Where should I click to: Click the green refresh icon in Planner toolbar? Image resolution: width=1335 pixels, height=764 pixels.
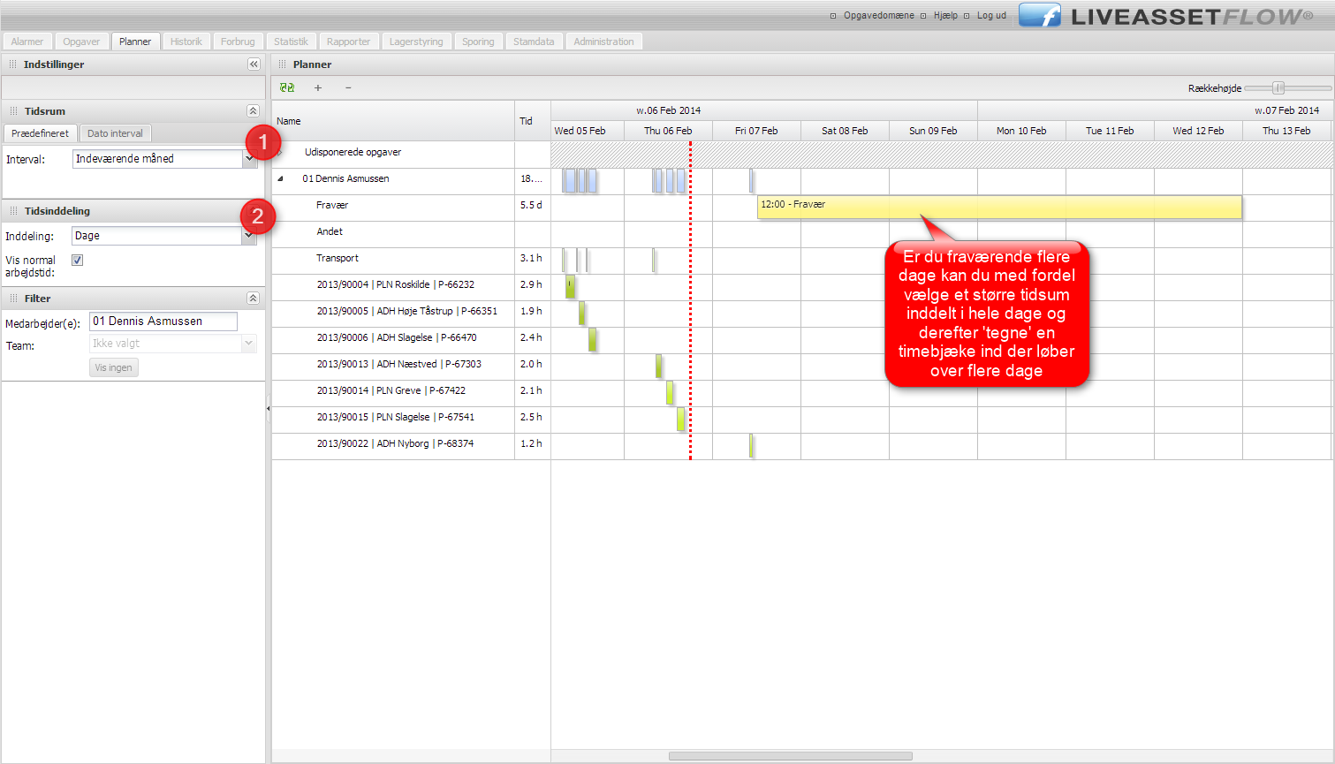pos(287,87)
